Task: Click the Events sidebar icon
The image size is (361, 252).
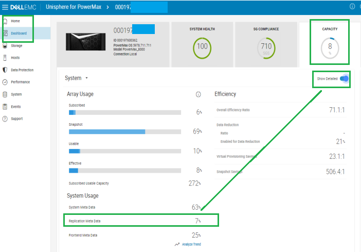Action: (5, 107)
